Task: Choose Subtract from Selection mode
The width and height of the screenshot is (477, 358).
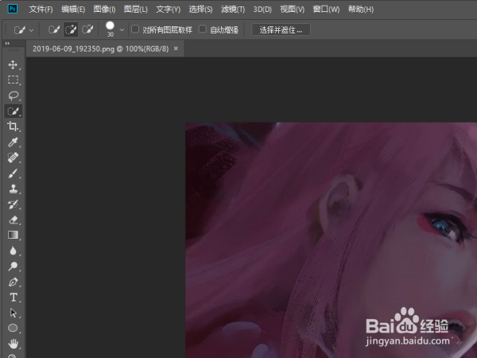Action: pos(87,29)
